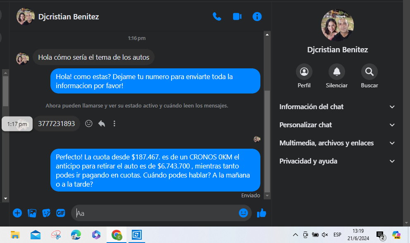Image resolution: width=410 pixels, height=243 pixels.
Task: Expand Multimedia, archivos y enlaces section
Action: [337, 143]
